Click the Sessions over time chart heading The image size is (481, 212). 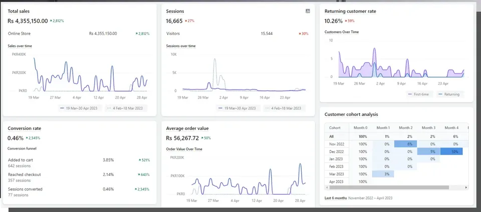pos(181,46)
